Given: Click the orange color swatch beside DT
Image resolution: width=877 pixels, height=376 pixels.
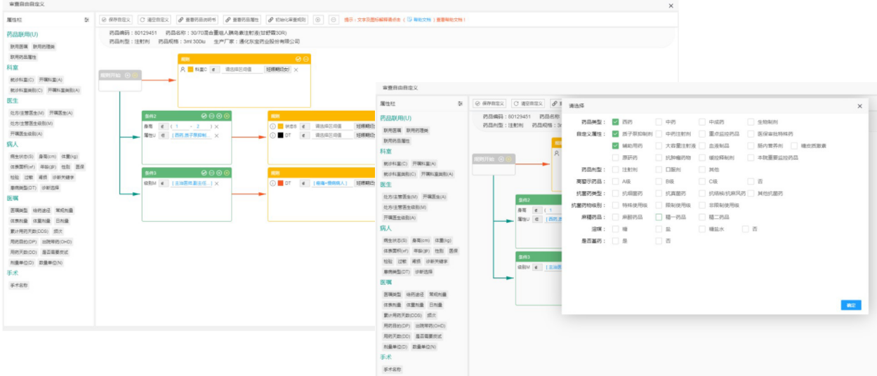Looking at the screenshot, I should click(280, 183).
